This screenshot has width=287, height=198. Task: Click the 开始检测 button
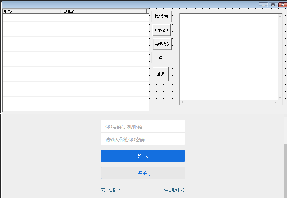161,30
